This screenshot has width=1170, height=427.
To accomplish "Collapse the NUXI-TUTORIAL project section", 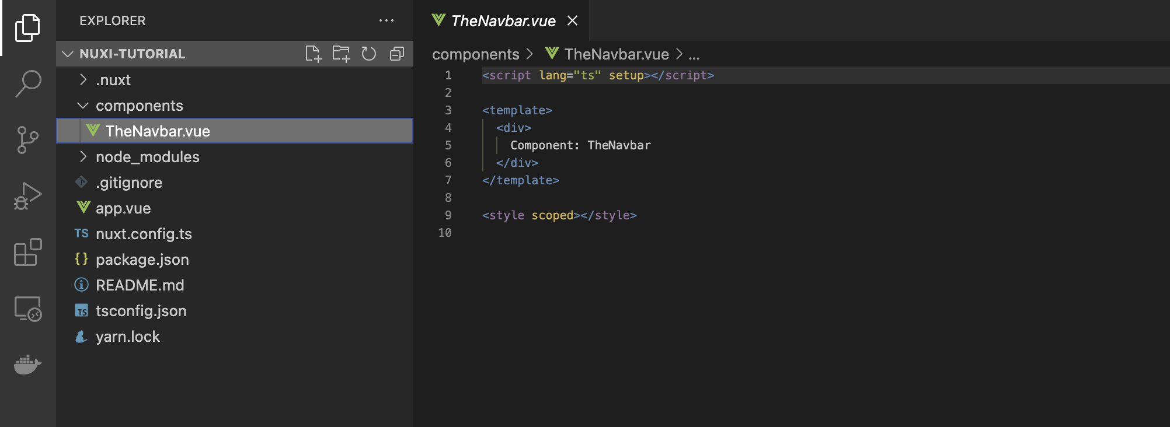I will (x=68, y=54).
